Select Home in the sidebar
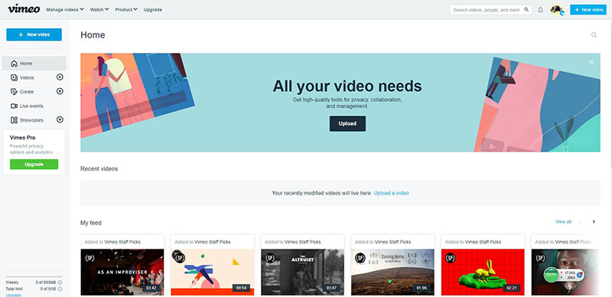612x297 pixels. click(x=34, y=64)
